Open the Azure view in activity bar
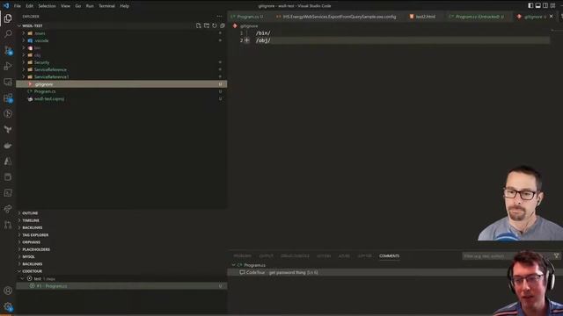This screenshot has height=316, width=563. pyautogui.click(x=8, y=162)
